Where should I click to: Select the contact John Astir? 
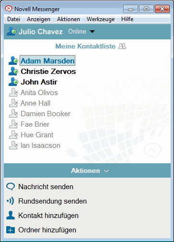[39, 82]
